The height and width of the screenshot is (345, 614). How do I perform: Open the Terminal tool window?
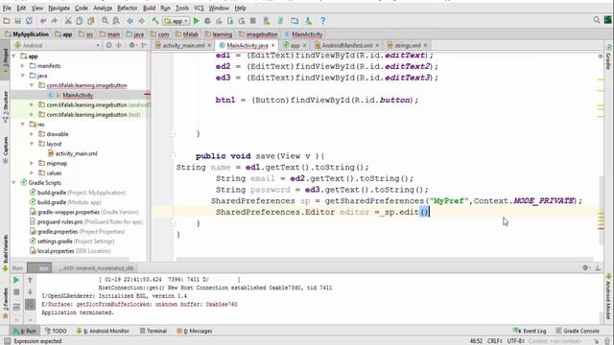point(153,331)
